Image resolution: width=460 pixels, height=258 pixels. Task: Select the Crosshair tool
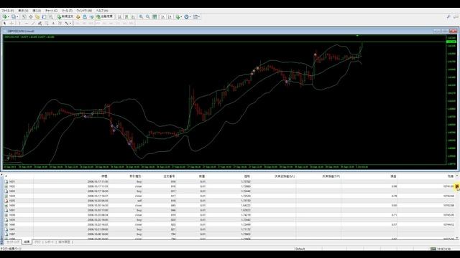[x=11, y=23]
